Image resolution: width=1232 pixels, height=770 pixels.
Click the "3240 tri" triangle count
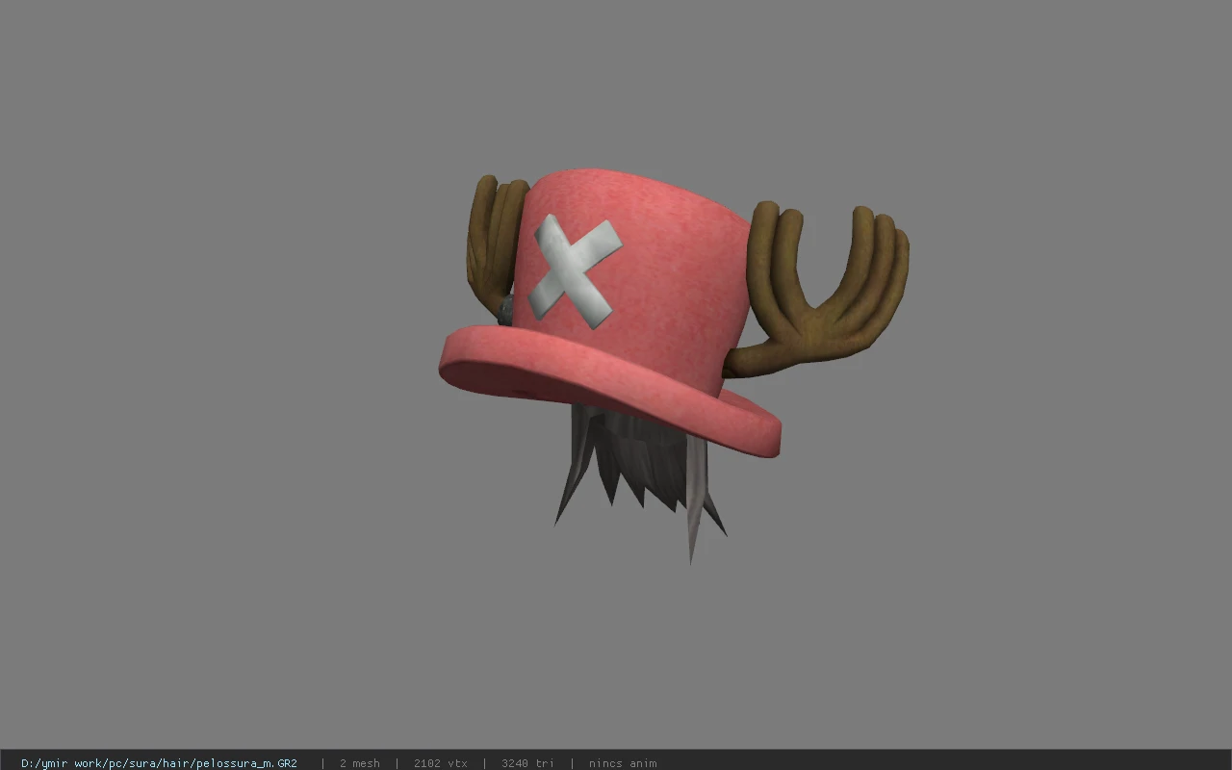click(x=527, y=763)
